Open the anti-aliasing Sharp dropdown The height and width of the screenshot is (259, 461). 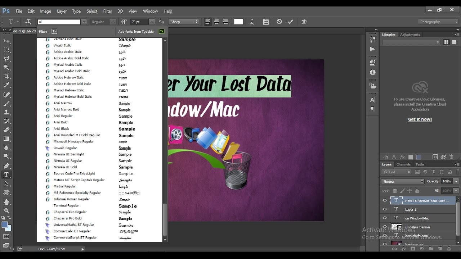[184, 22]
